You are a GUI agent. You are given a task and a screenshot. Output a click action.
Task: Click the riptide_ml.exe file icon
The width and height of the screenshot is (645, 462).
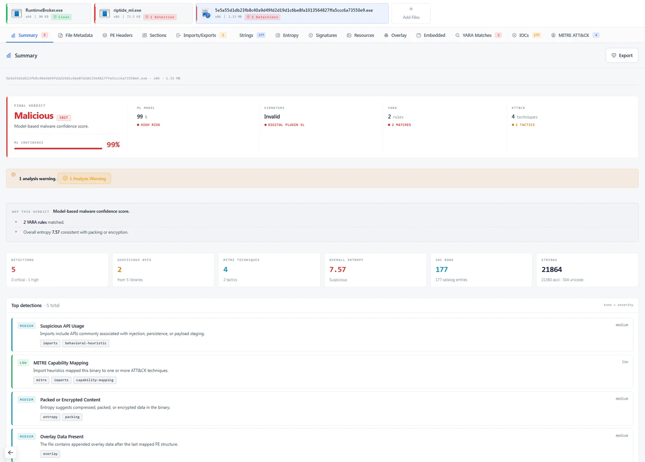pos(105,13)
